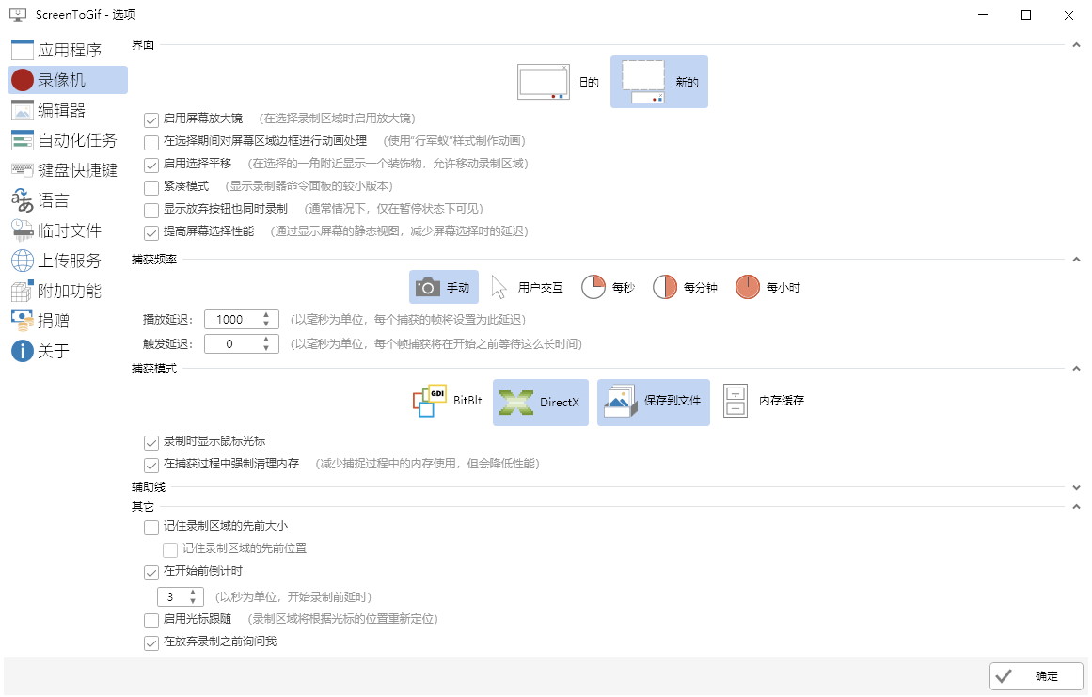Increase 播放延迟 value with up arrow
Screen dimensions: 1092x697
(266, 315)
